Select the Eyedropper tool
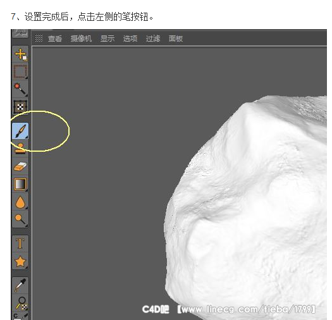 click(20, 285)
